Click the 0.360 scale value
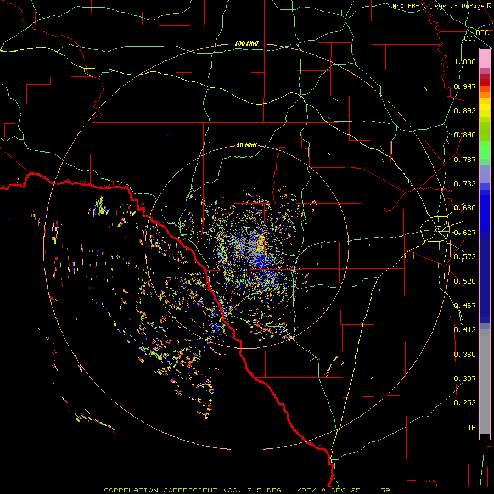 (465, 355)
